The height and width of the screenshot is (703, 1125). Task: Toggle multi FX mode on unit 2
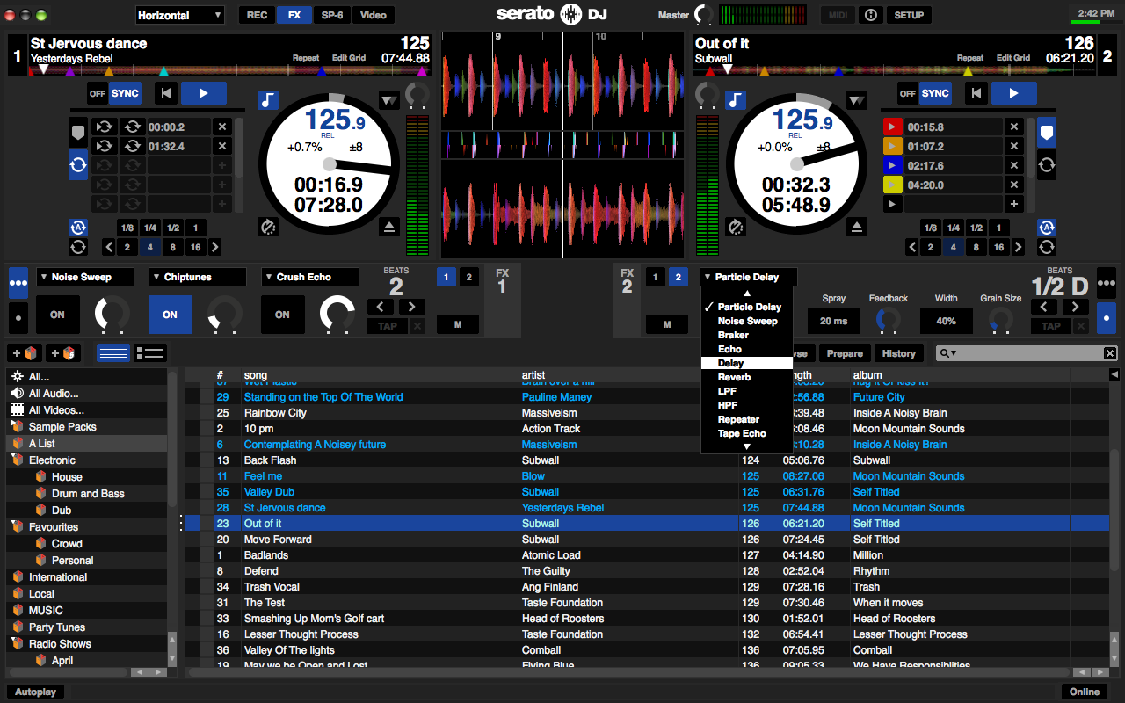pyautogui.click(x=1107, y=284)
